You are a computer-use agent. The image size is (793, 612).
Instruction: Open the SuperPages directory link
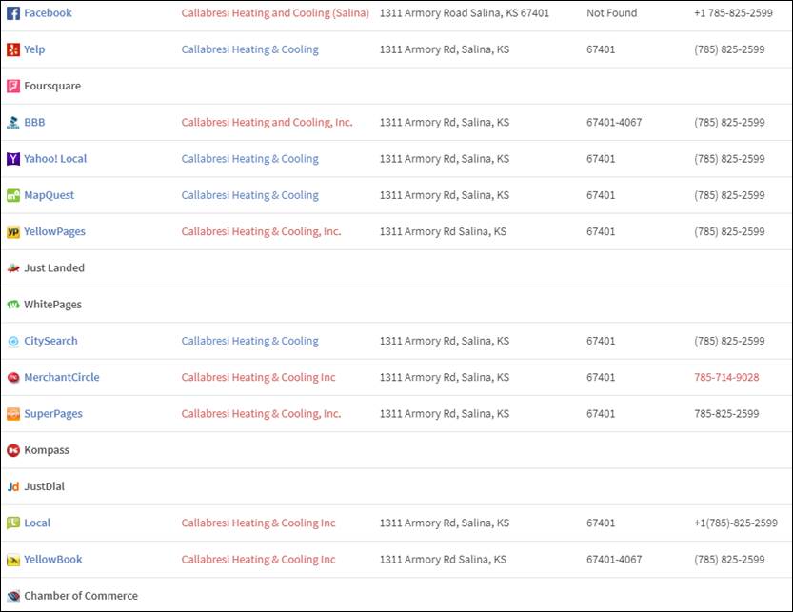point(53,414)
